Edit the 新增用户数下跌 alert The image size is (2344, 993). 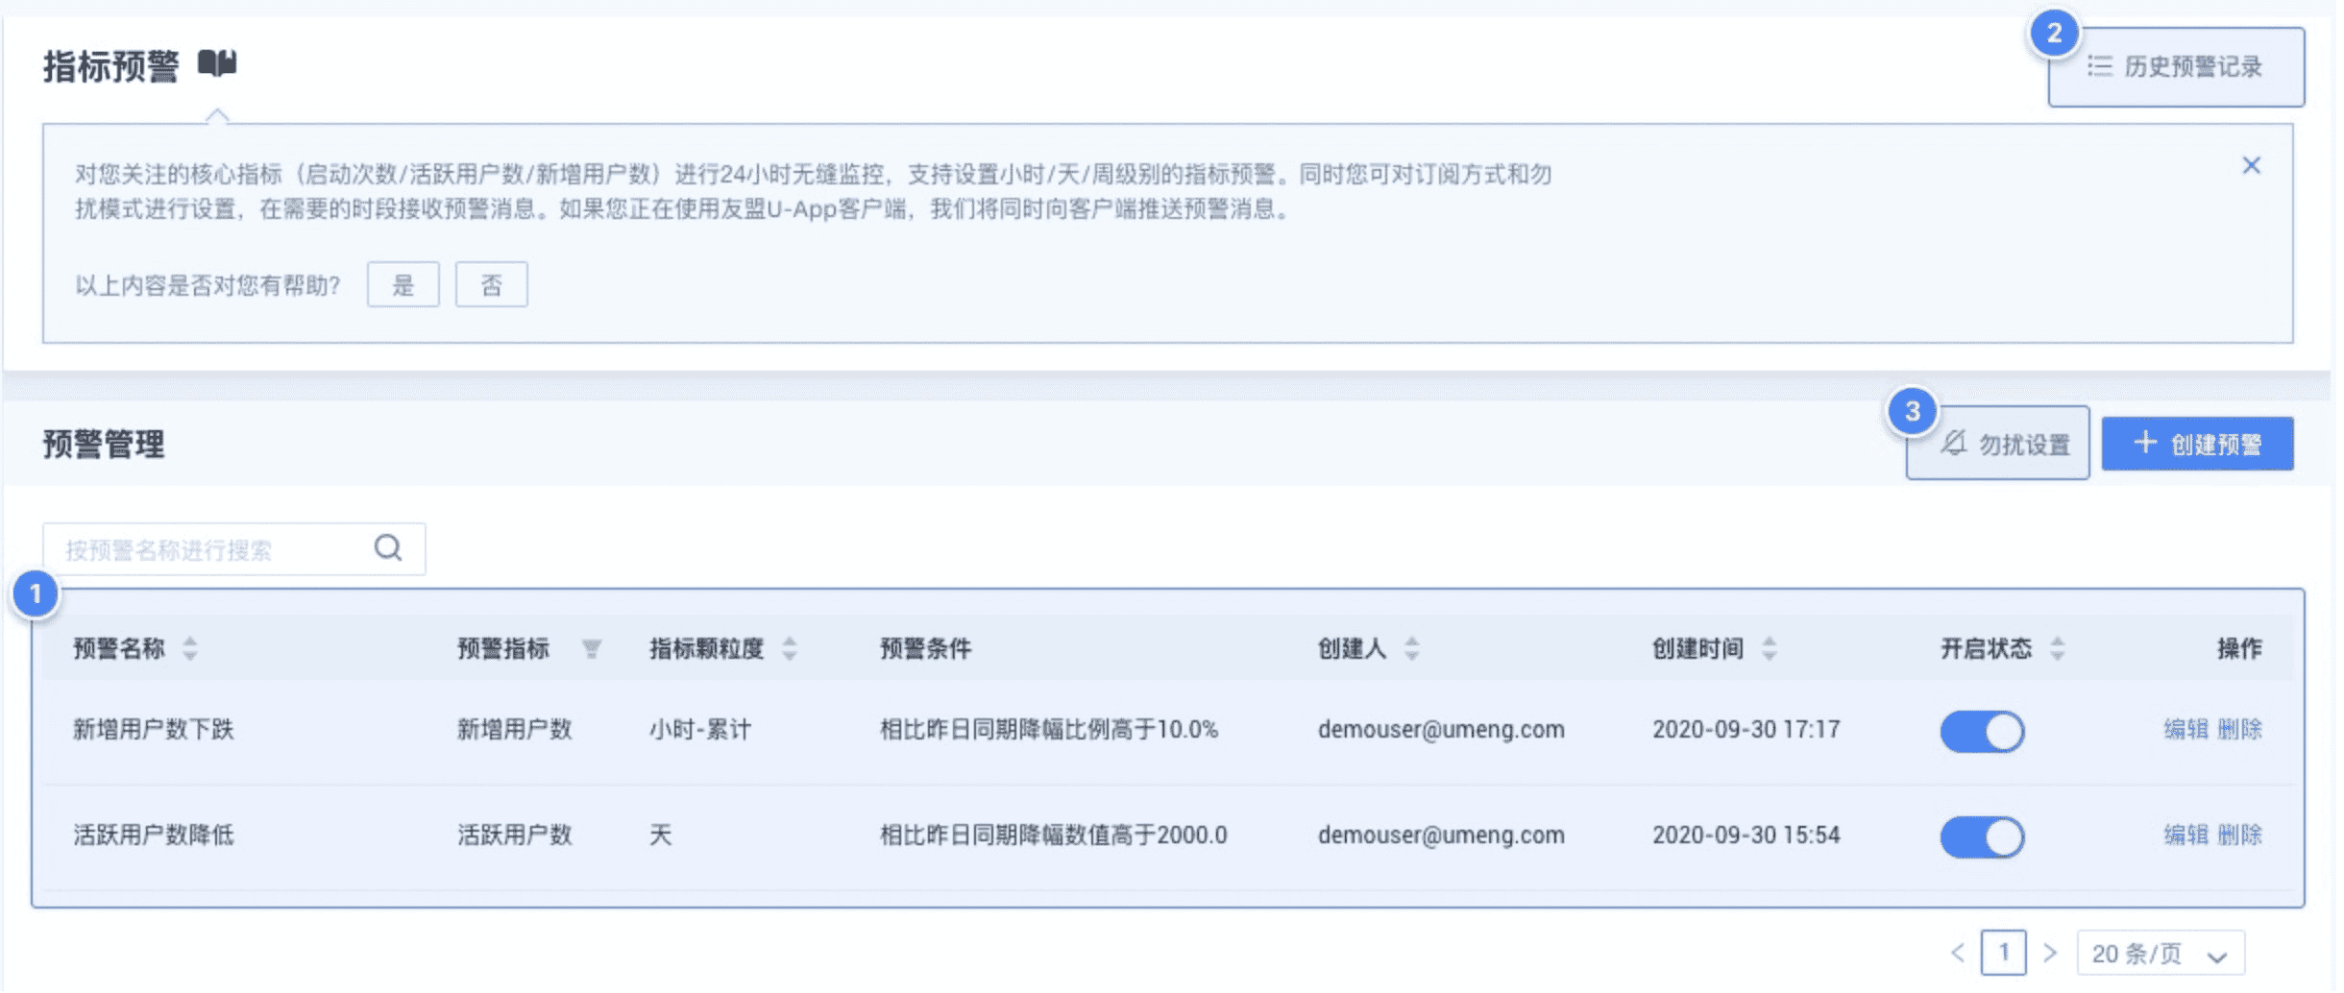click(2185, 729)
